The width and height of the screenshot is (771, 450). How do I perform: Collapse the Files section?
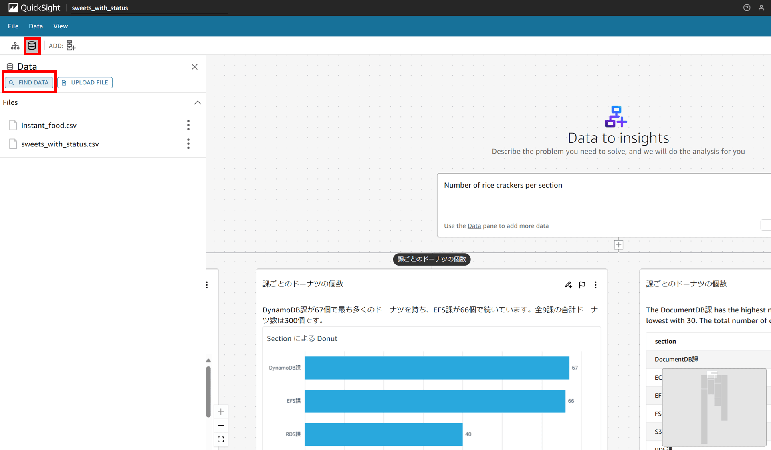click(x=198, y=103)
